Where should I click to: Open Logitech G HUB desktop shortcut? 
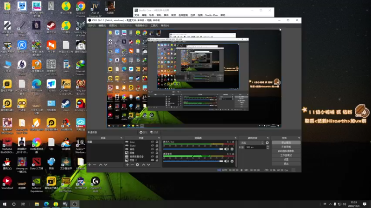[96, 184]
